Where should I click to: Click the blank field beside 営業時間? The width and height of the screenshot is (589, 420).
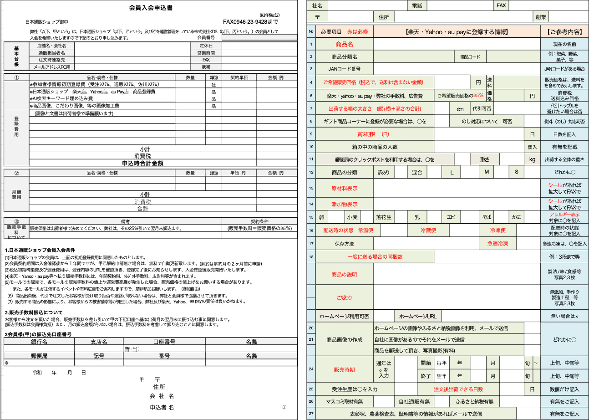(259, 53)
